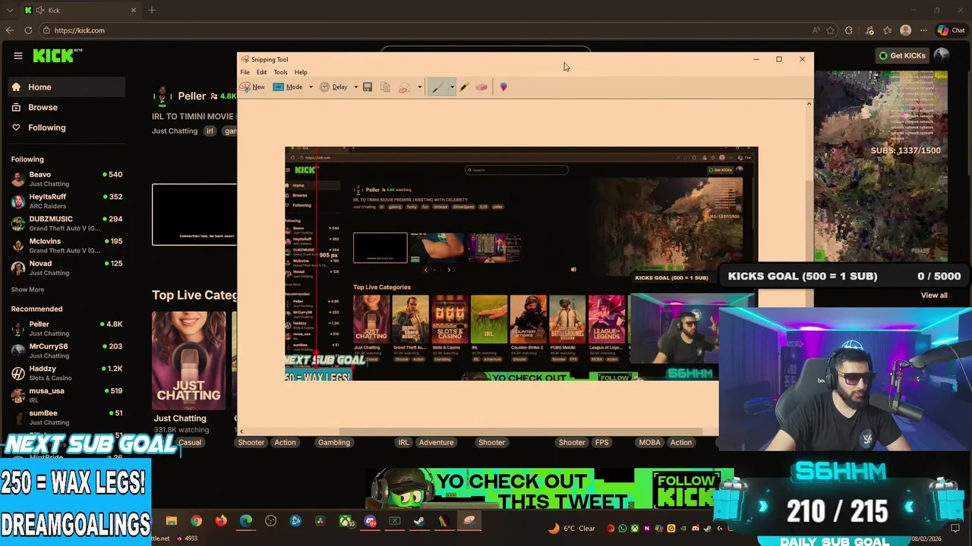This screenshot has height=546, width=972.
Task: Open the Snipping Tool Edit menu
Action: 261,72
